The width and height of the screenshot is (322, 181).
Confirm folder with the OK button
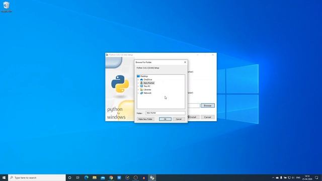pyautogui.click(x=165, y=119)
